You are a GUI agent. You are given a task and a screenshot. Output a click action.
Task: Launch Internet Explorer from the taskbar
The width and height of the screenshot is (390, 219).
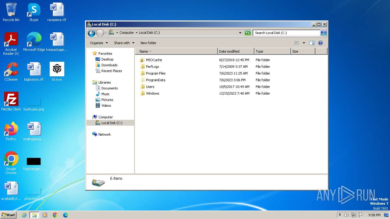pyautogui.click(x=24, y=215)
